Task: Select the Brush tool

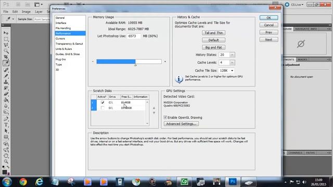Action: pyautogui.click(x=6, y=76)
